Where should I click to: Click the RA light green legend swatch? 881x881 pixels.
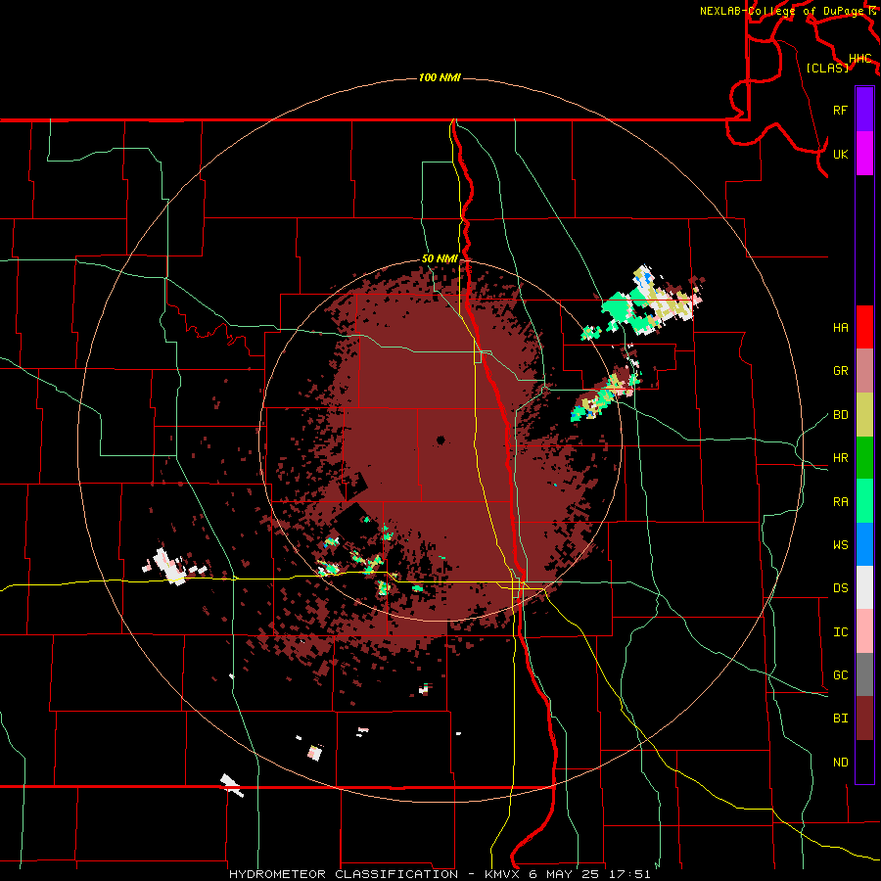864,501
